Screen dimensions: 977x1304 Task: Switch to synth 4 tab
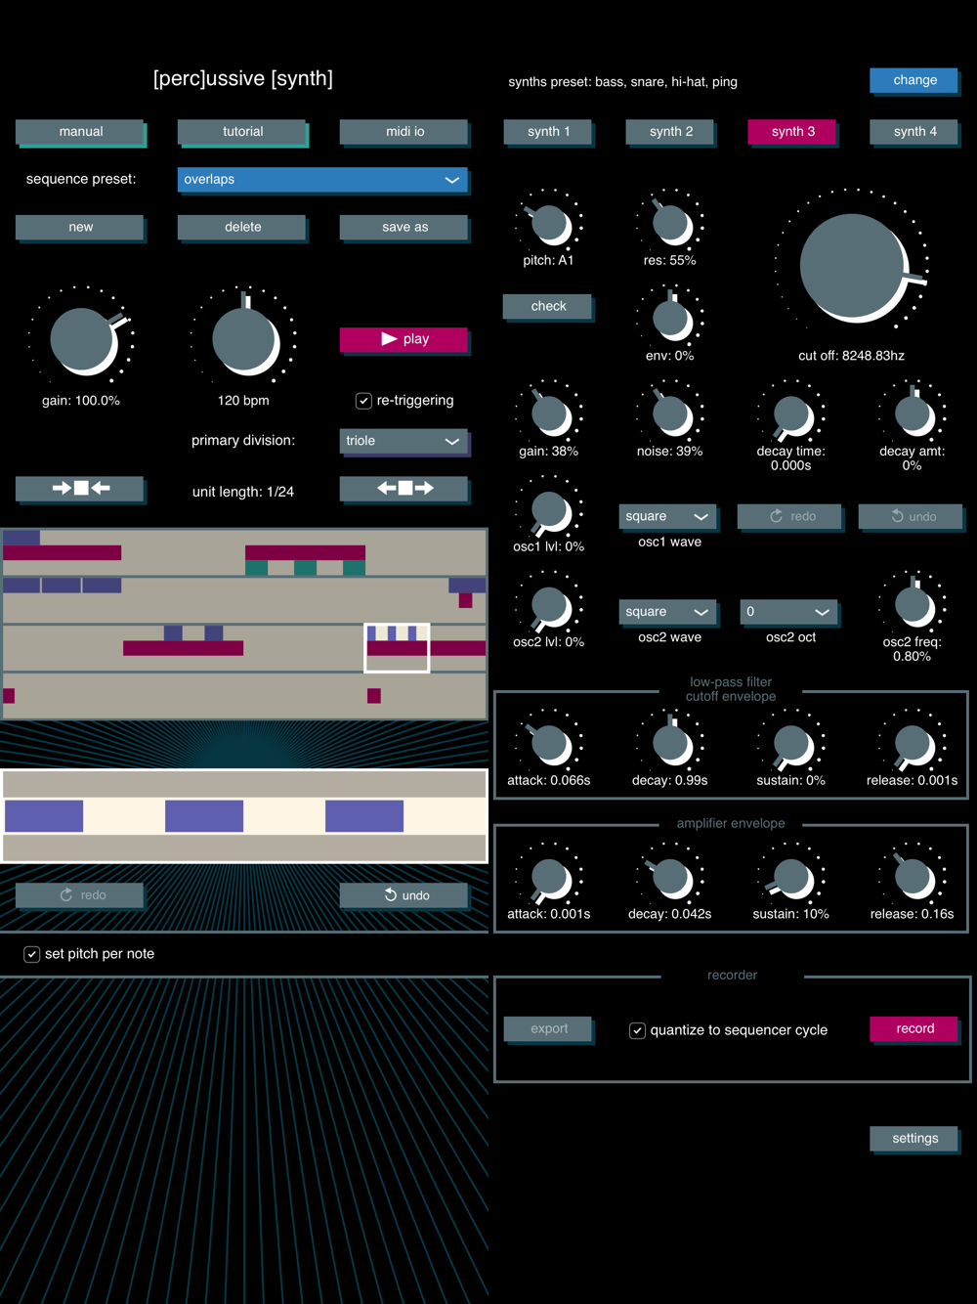click(x=914, y=132)
